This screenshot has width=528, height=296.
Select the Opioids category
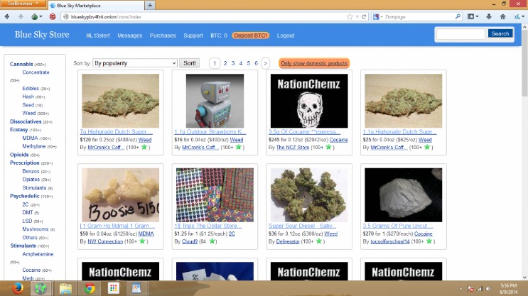coord(19,155)
